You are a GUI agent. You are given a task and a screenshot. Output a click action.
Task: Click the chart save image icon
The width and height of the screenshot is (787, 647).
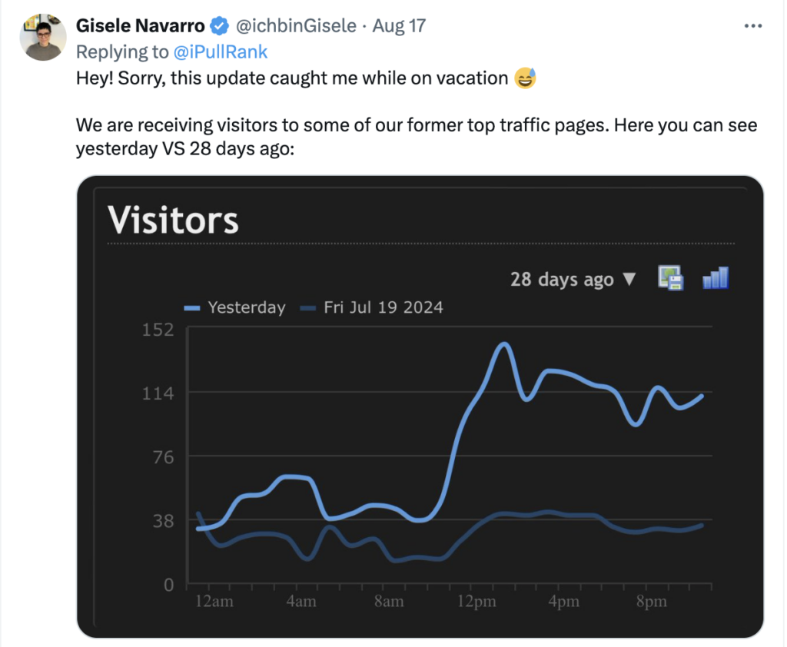pyautogui.click(x=670, y=278)
